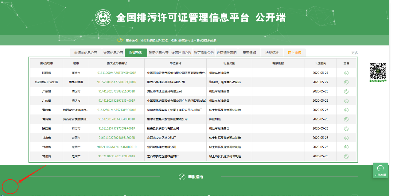The image size is (393, 196).
Task: Click the 更多 link beside the tabs
Action: click(355, 53)
